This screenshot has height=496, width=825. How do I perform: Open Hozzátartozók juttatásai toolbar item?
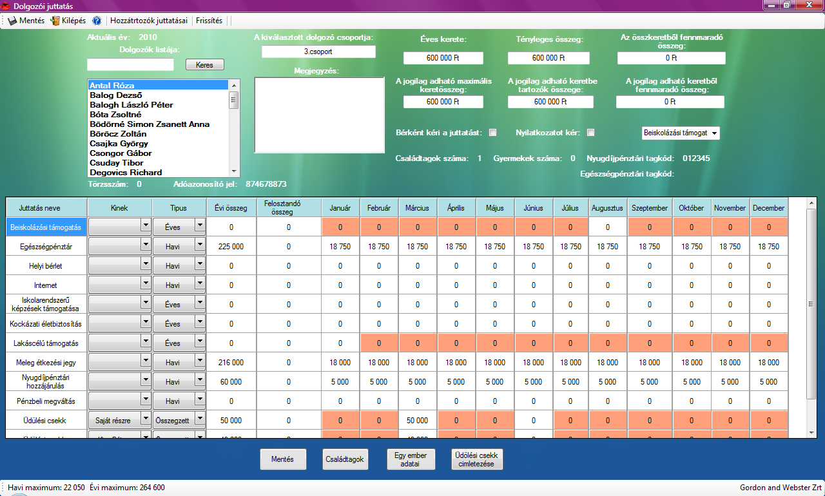[x=148, y=21]
